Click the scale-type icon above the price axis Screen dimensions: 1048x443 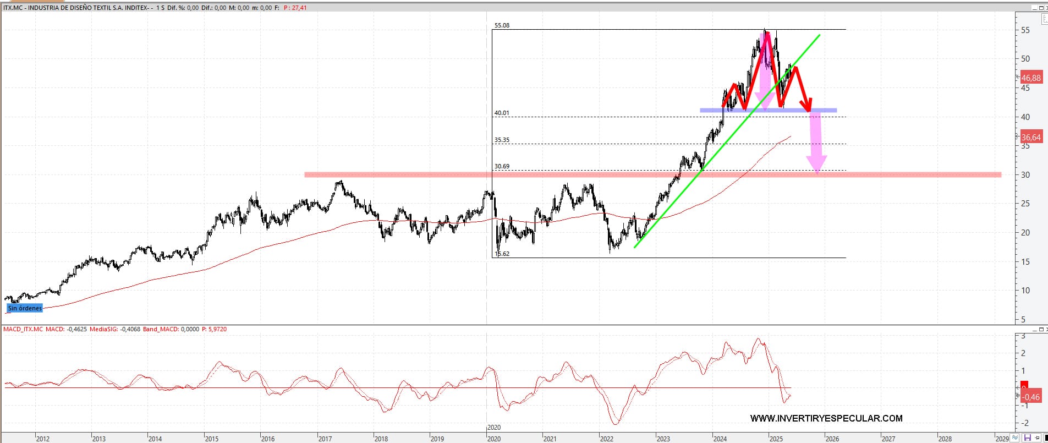pos(1045,19)
